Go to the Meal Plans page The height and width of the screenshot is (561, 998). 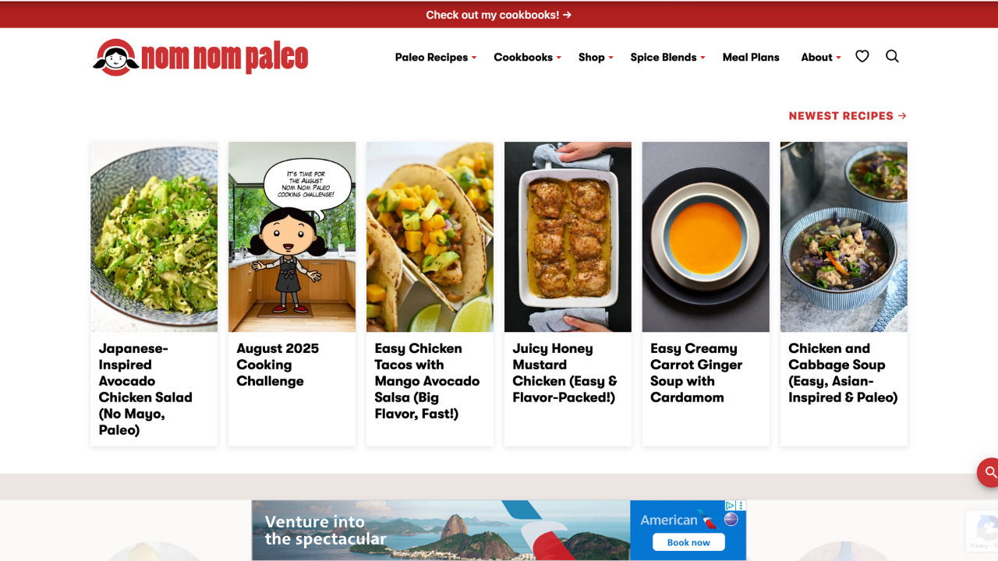751,57
